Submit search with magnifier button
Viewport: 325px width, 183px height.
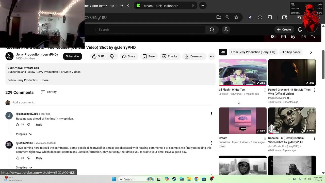pyautogui.click(x=212, y=29)
